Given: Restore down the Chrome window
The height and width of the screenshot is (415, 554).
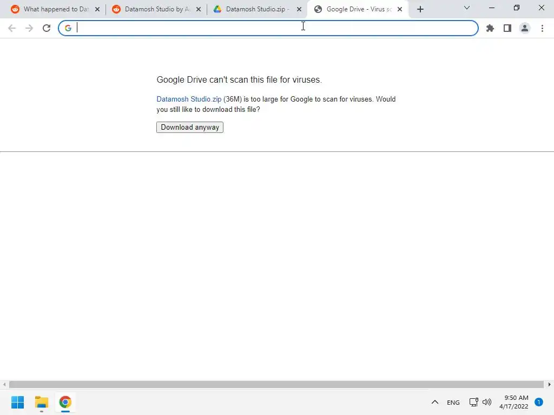Looking at the screenshot, I should pos(516,8).
